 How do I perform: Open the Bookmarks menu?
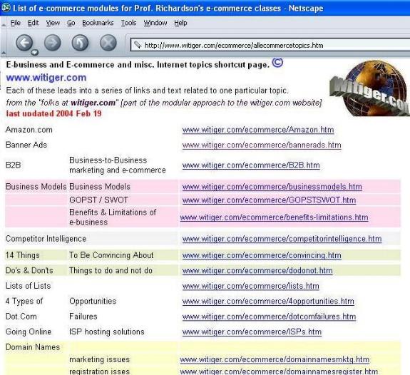[x=98, y=23]
